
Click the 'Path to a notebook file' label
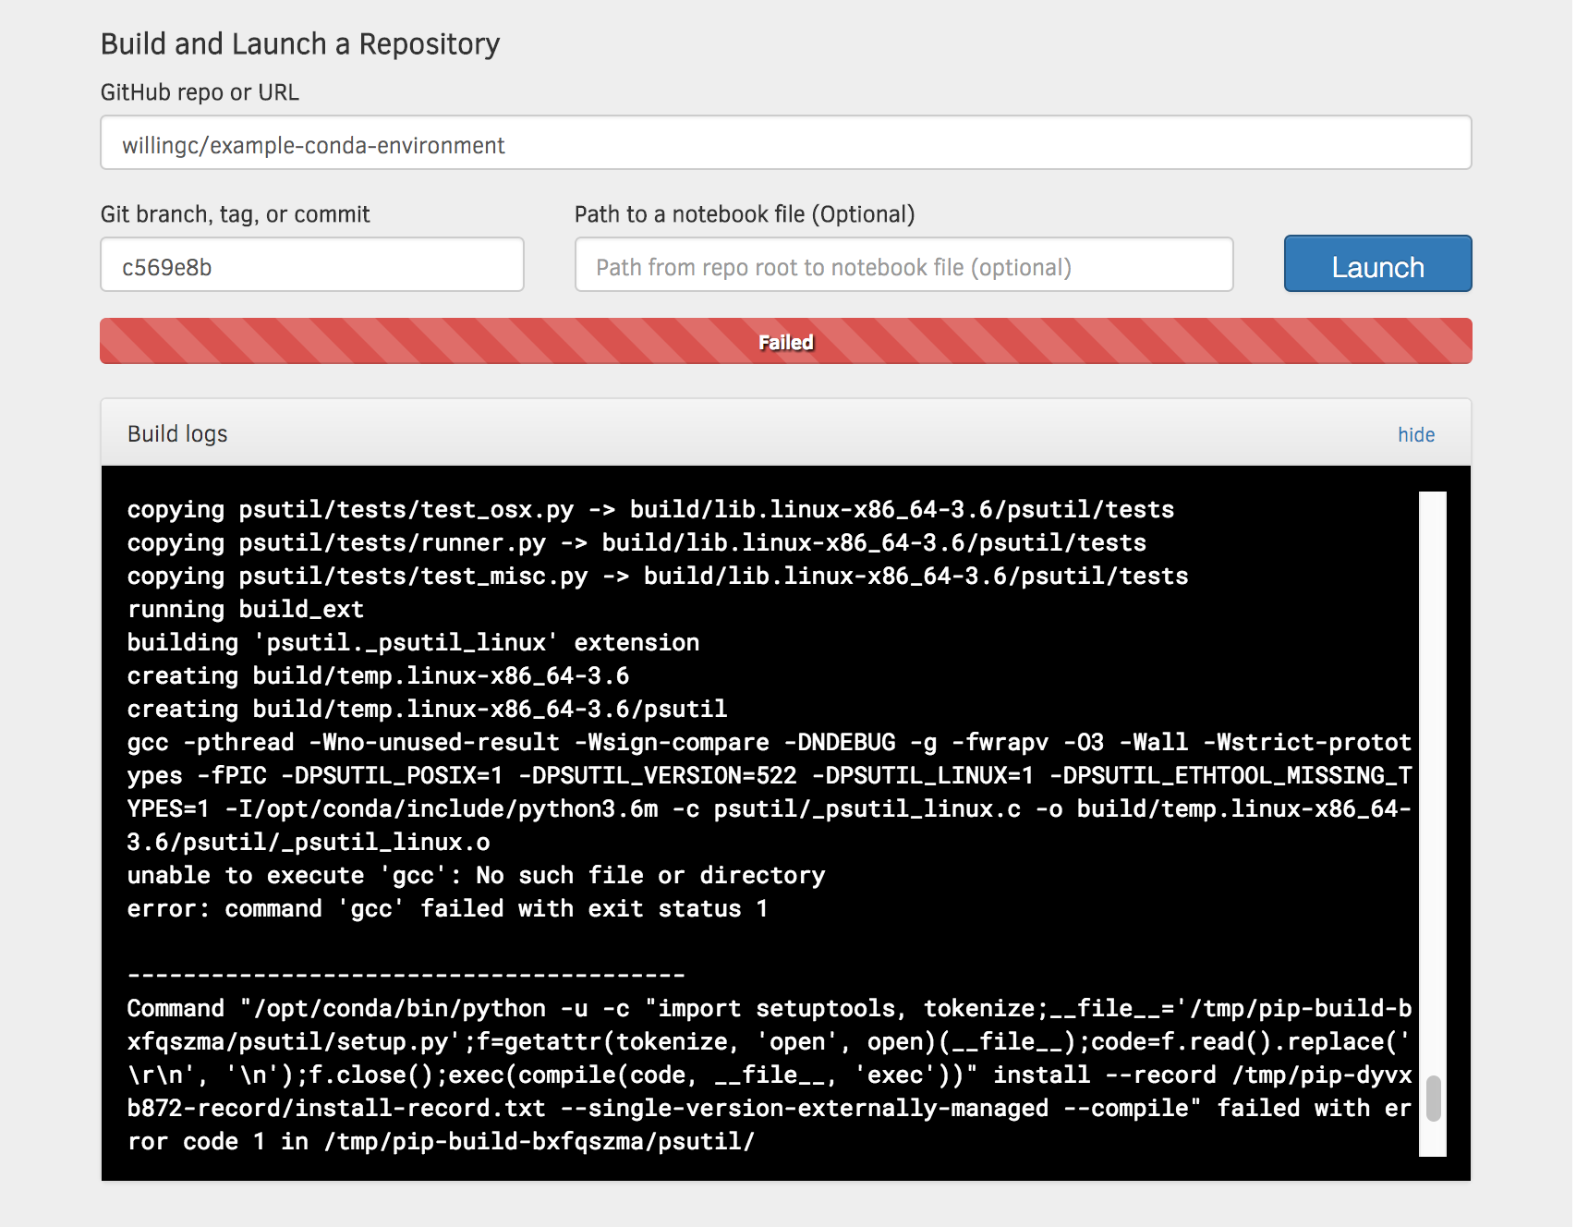[x=744, y=213]
